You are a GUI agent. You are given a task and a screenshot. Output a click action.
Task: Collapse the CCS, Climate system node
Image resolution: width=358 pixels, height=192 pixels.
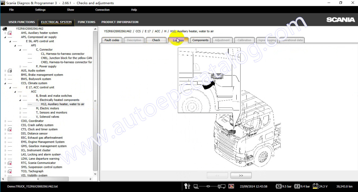pyautogui.click(x=5, y=83)
